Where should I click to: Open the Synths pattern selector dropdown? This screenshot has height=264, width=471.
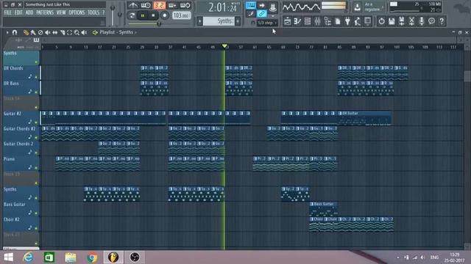219,21
